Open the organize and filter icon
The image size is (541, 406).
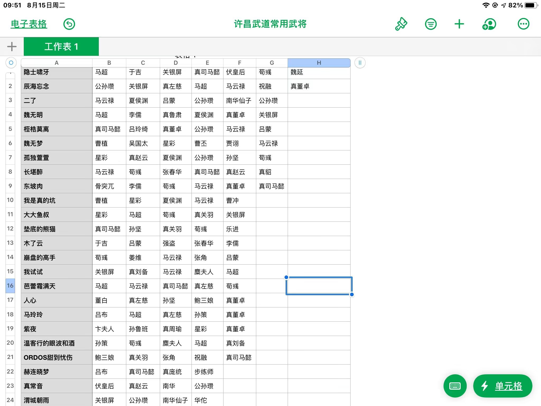coord(431,24)
